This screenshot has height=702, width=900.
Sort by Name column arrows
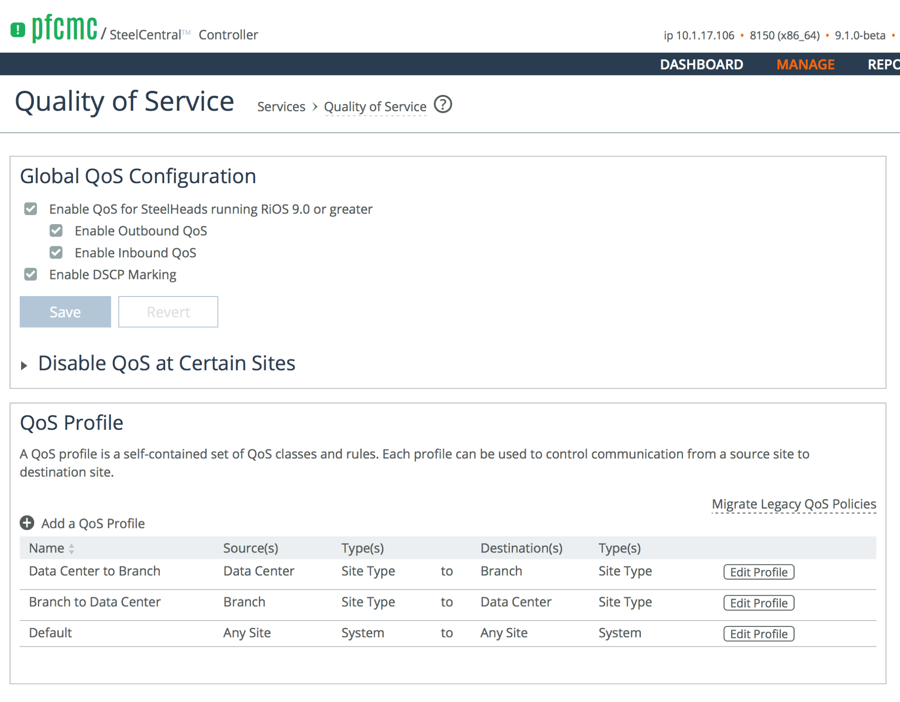coord(71,548)
